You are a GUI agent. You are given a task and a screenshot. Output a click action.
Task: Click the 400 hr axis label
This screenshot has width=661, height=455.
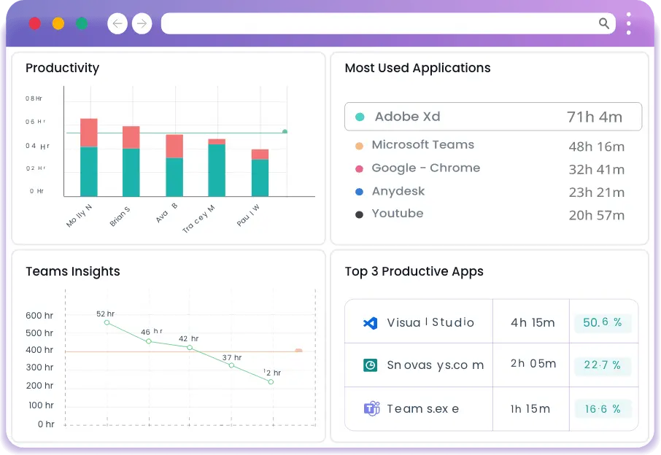(39, 350)
